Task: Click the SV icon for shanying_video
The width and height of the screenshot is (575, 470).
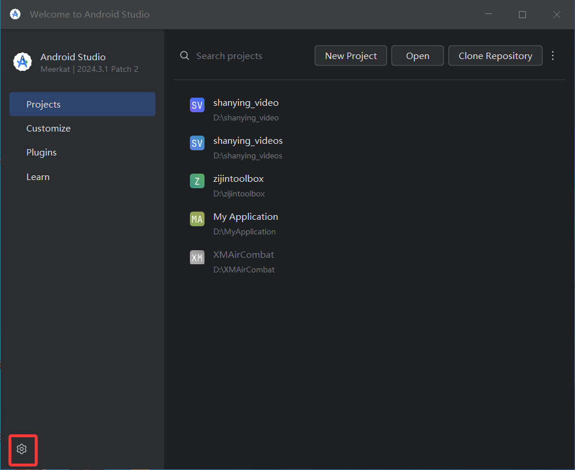Action: pyautogui.click(x=197, y=105)
